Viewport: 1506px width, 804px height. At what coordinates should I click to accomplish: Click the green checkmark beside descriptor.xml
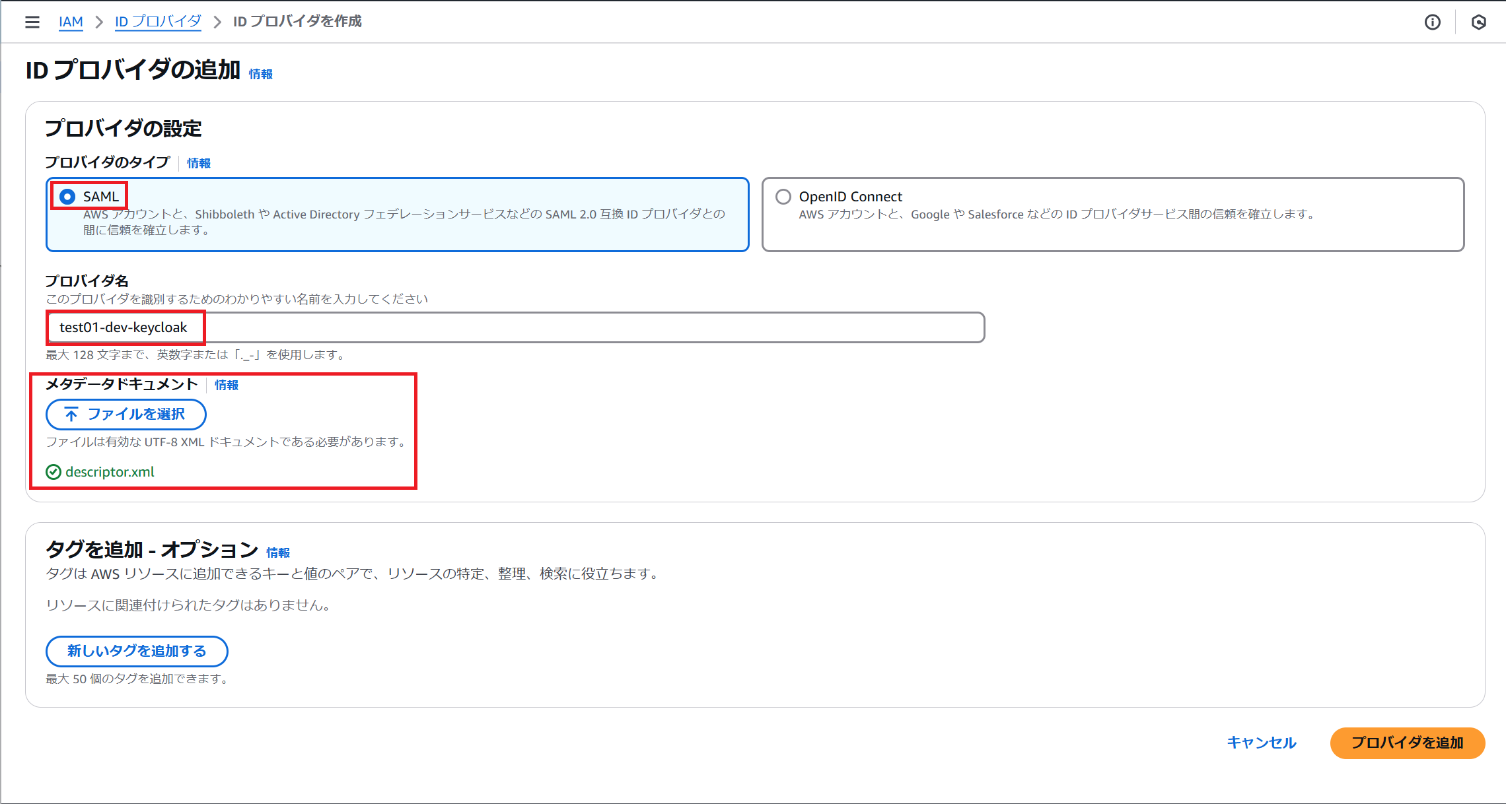click(54, 472)
